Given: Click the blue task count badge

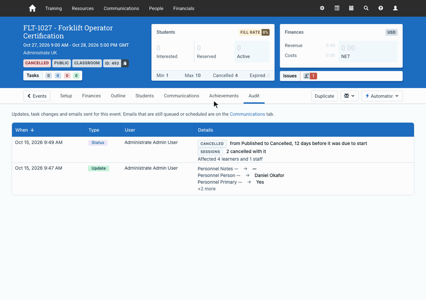Looking at the screenshot, I should [58, 76].
